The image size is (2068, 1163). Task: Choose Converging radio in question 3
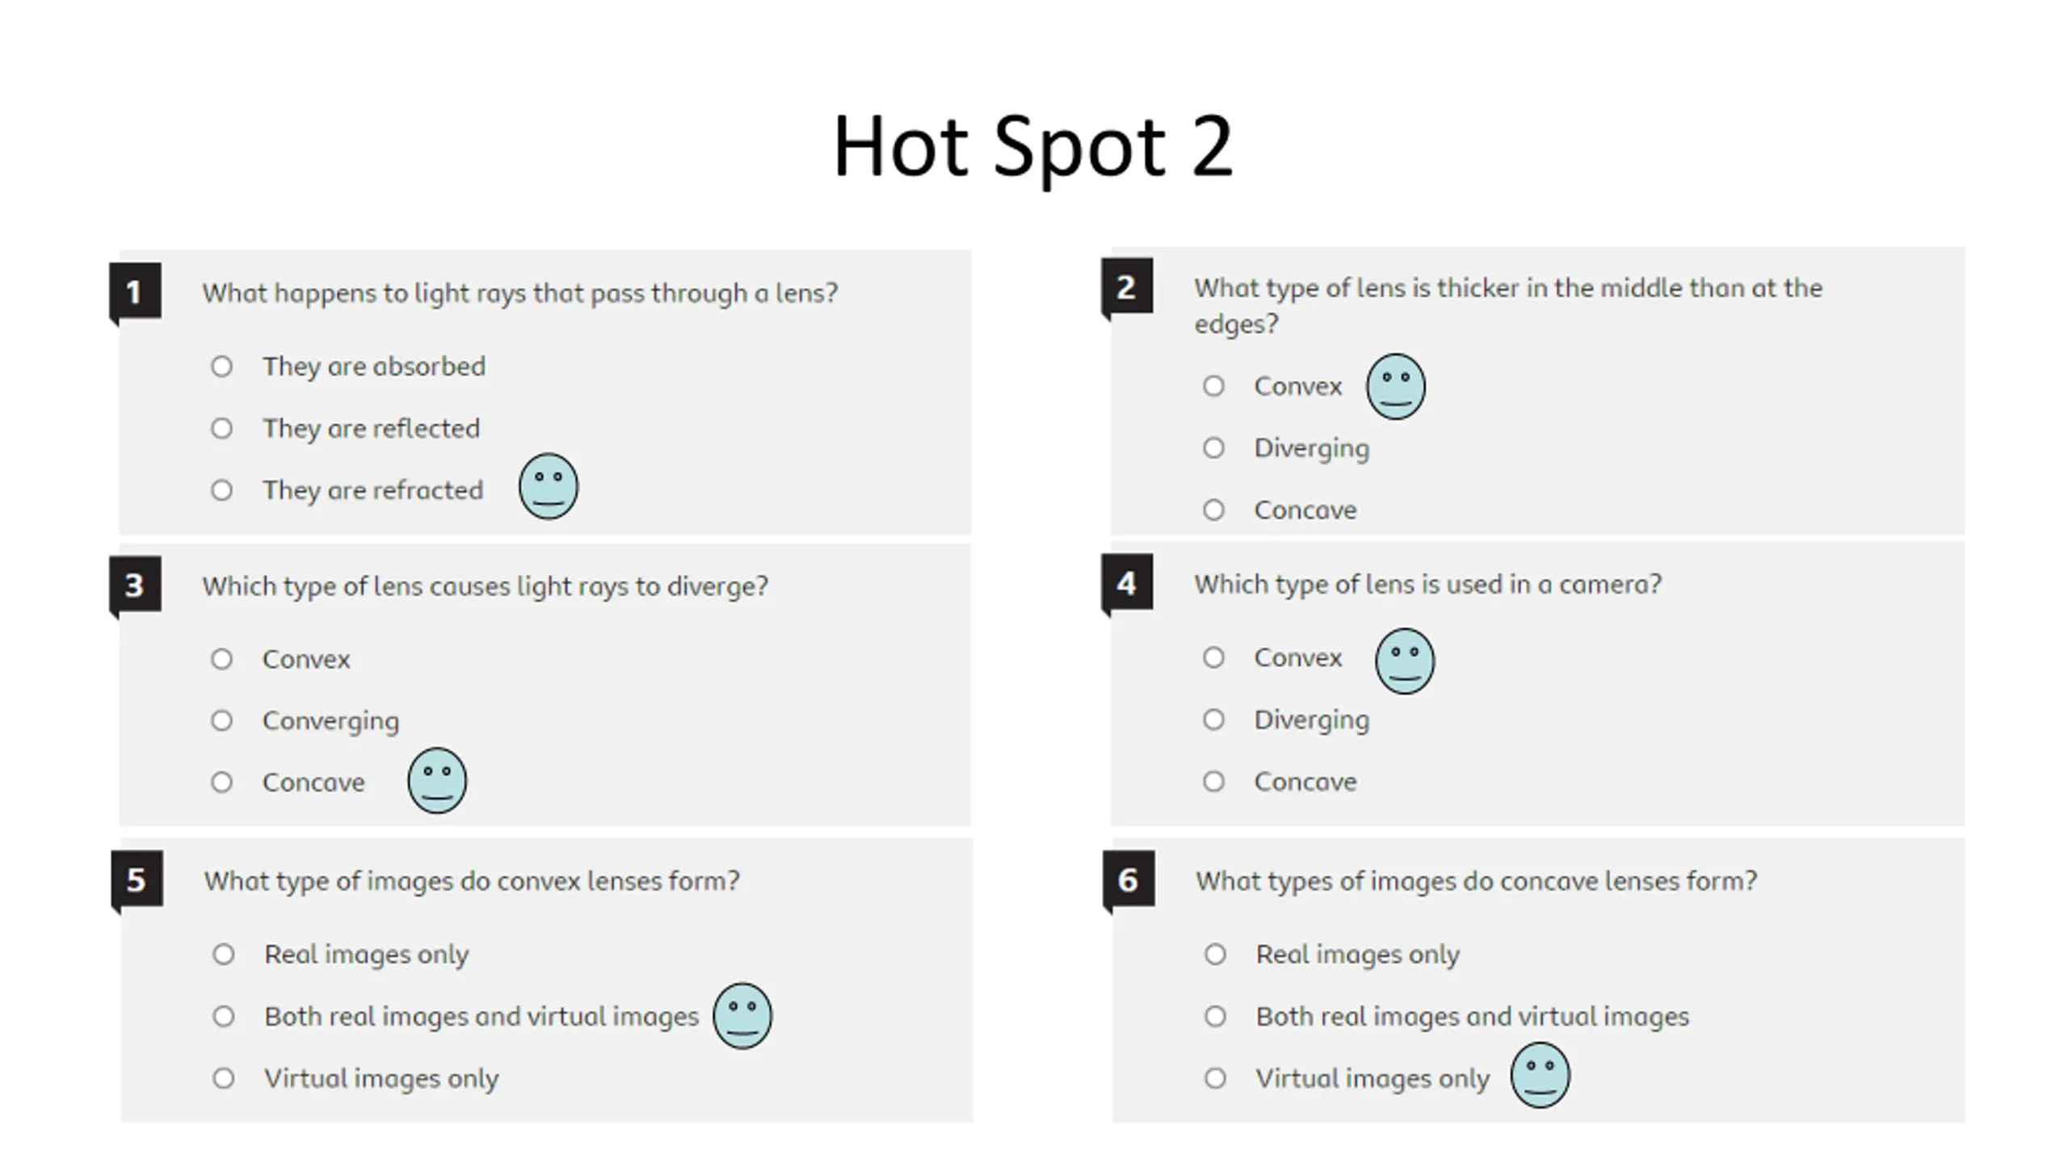tap(221, 720)
